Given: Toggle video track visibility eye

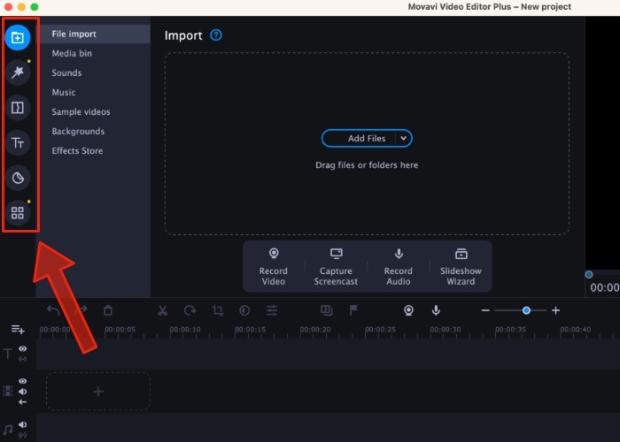Looking at the screenshot, I should 22,381.
